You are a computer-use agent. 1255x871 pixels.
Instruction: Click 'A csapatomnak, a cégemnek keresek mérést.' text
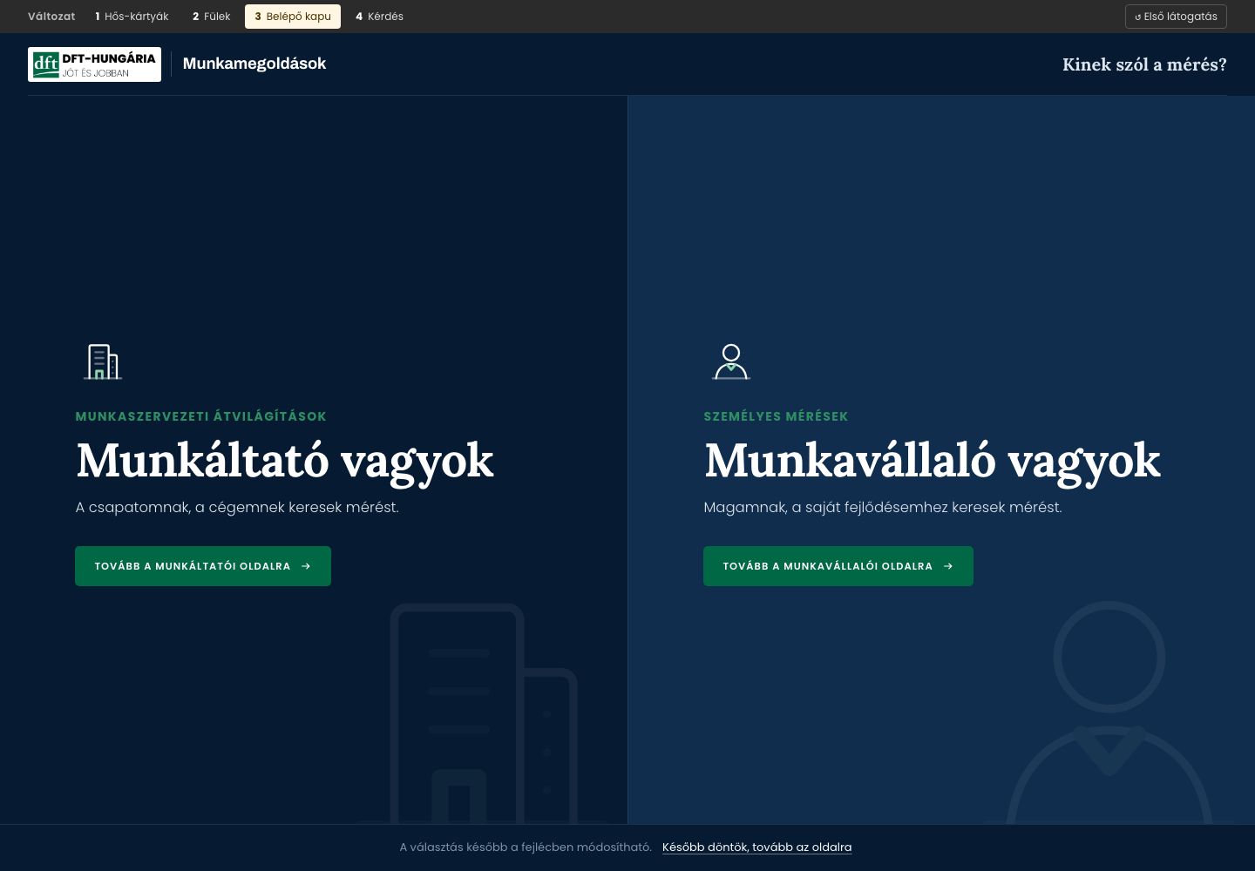coord(237,508)
